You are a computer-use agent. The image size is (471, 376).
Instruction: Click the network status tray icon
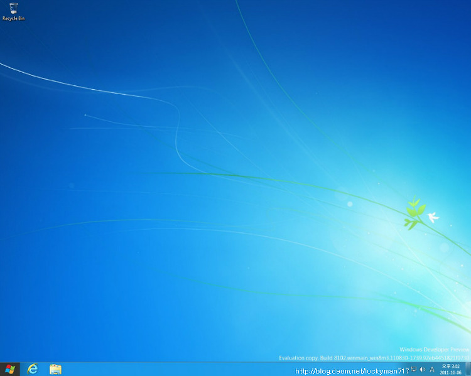[414, 369]
